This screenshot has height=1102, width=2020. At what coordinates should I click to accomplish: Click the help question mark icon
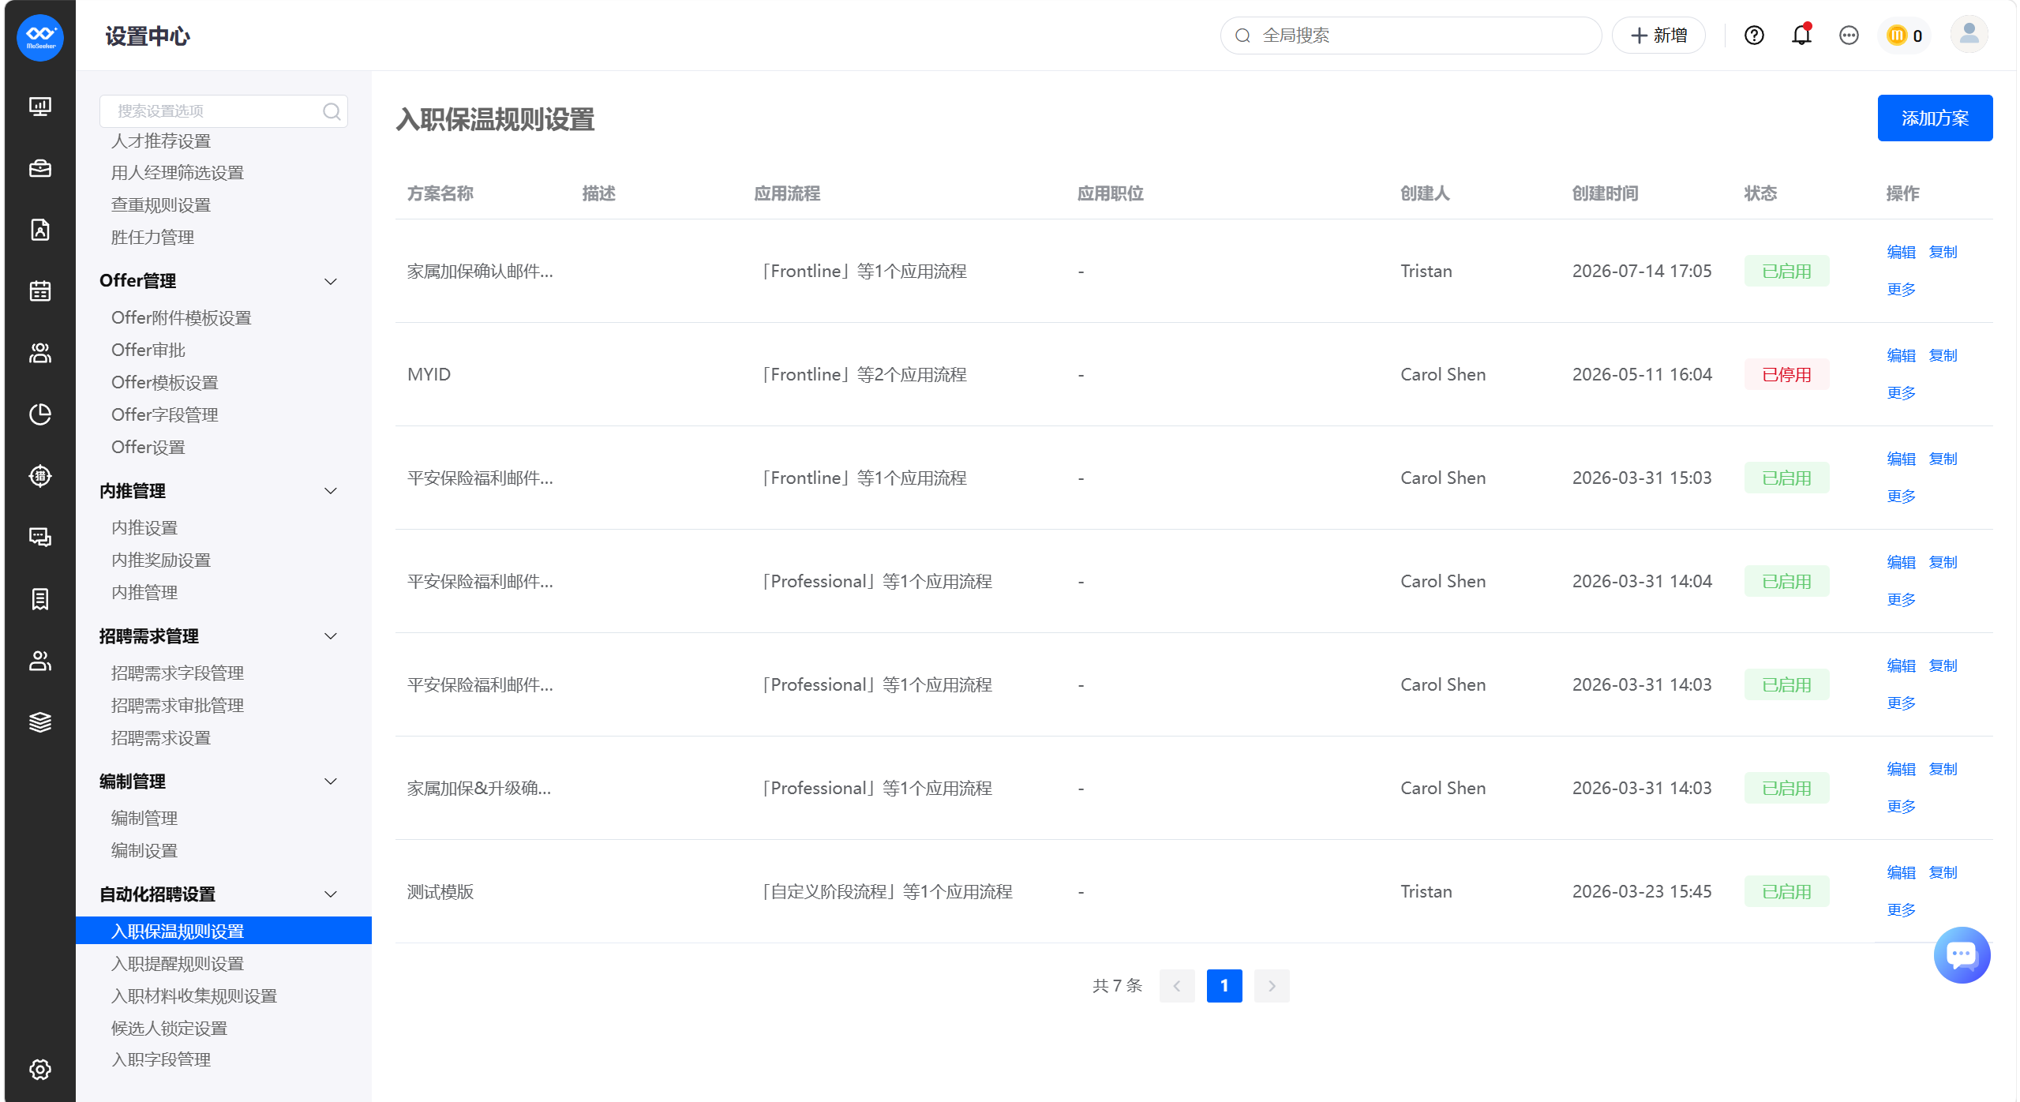pos(1754,36)
